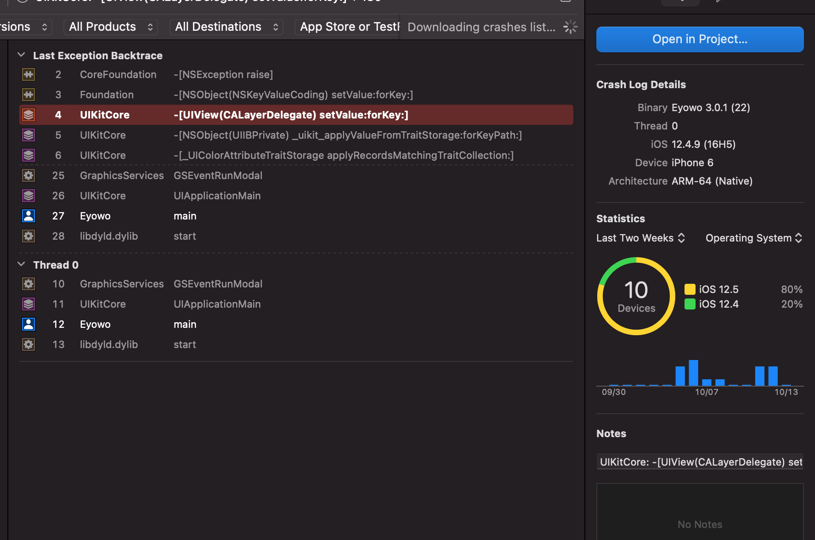Change the Last Two Weeks time range

tap(640, 238)
